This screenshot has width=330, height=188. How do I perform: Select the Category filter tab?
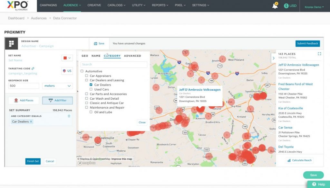click(112, 56)
